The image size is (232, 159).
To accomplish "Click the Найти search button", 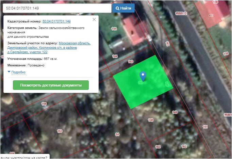I will pos(123,8).
